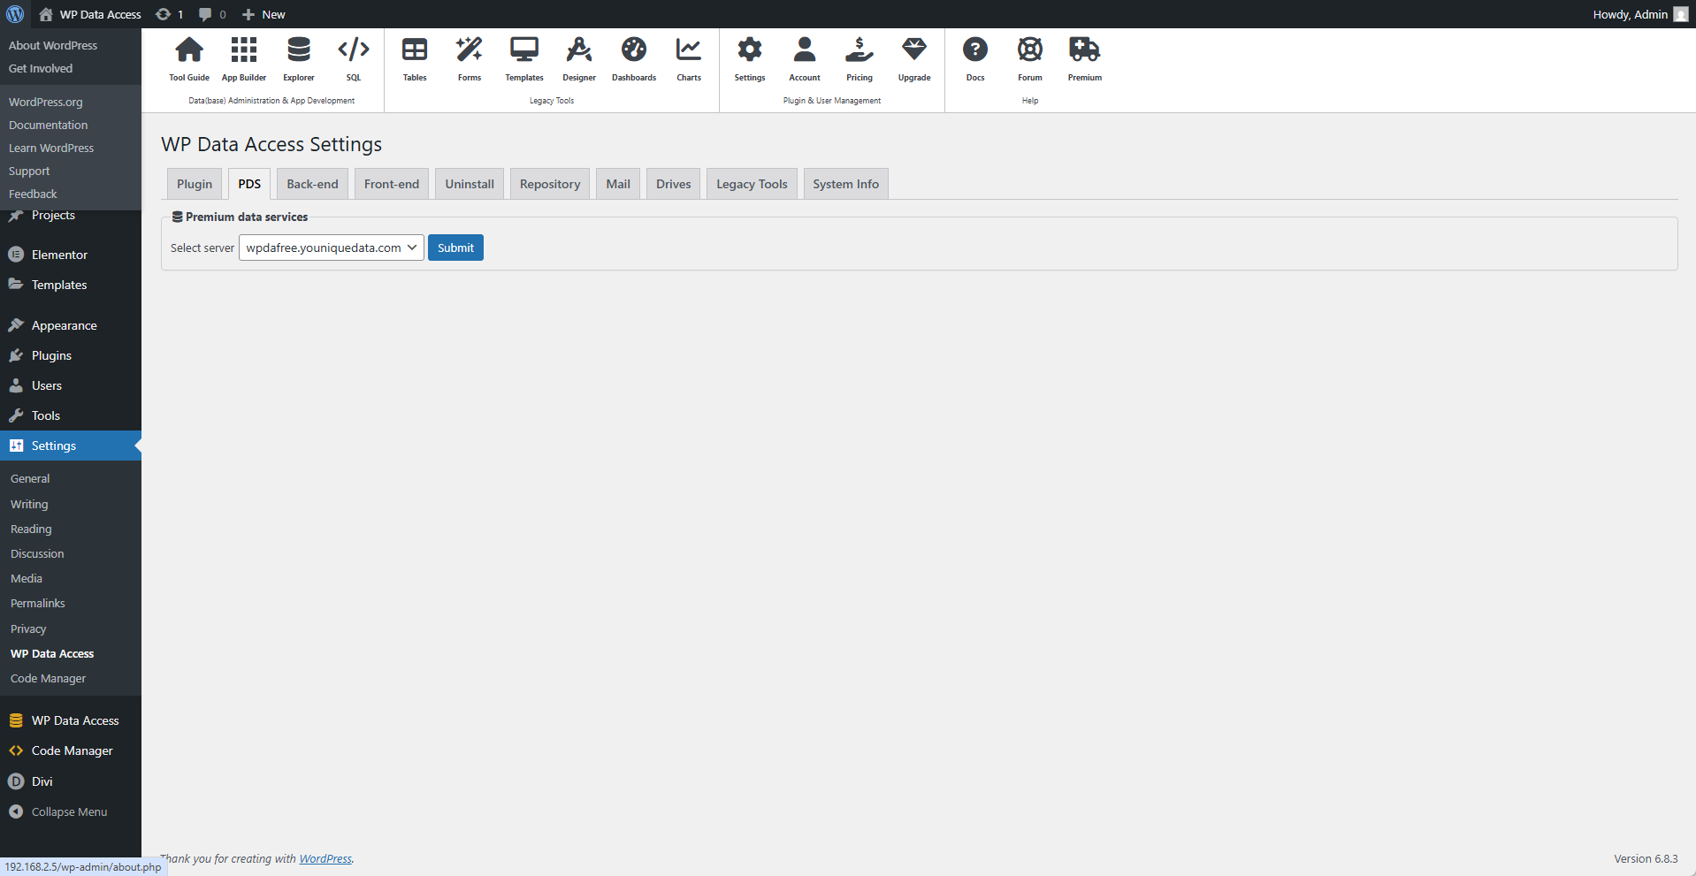
Task: Open the Charts legacy tool
Action: (x=688, y=57)
